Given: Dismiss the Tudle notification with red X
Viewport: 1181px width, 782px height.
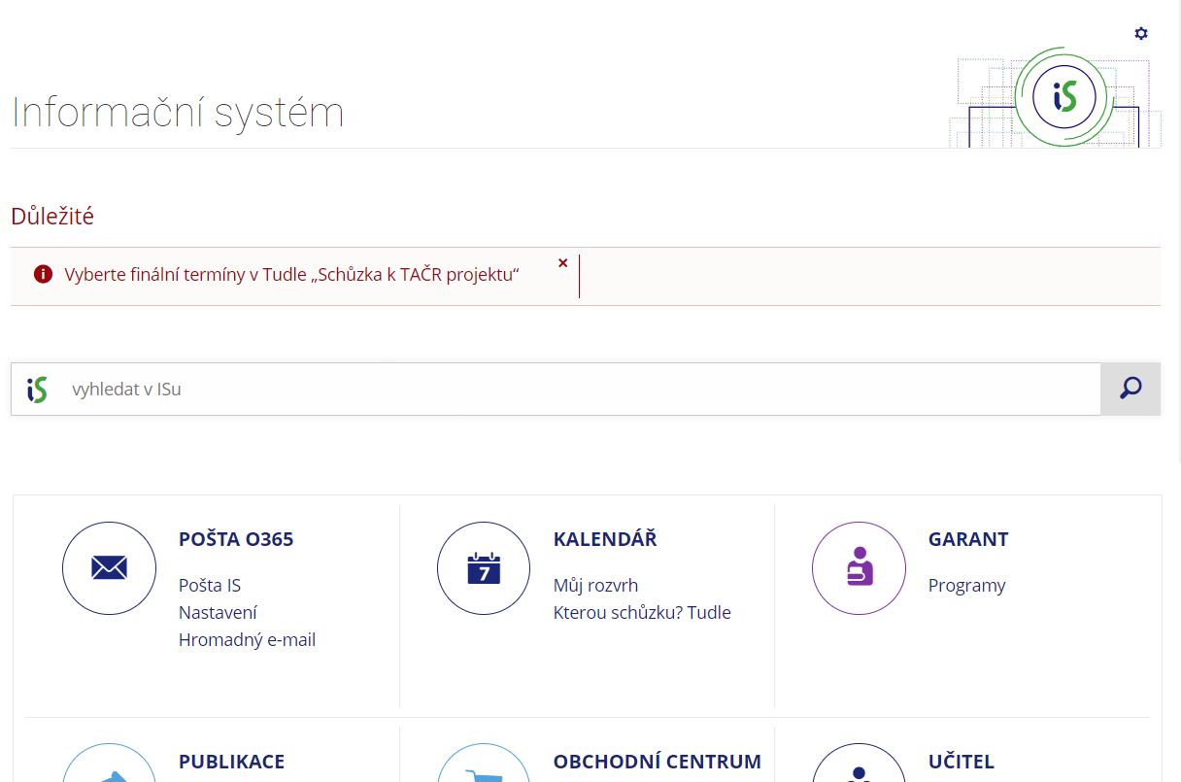Looking at the screenshot, I should pyautogui.click(x=562, y=263).
